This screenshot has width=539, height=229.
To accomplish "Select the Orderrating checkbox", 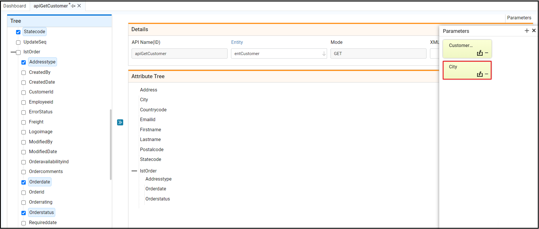I will [24, 202].
